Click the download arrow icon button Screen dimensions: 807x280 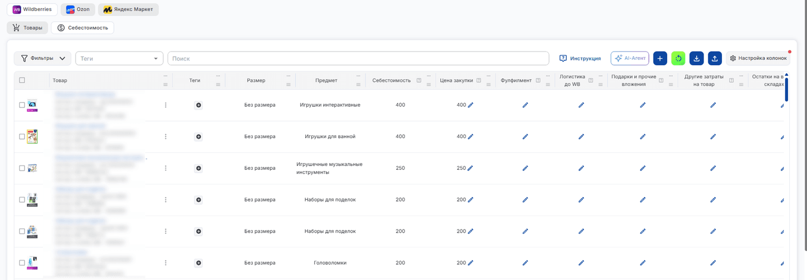697,58
